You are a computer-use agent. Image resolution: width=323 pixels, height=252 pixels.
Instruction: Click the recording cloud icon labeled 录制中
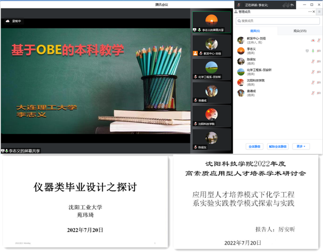pos(7,21)
